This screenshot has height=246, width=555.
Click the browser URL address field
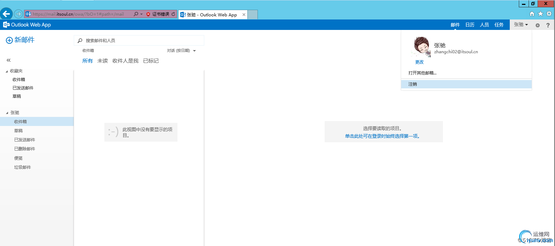tap(78, 14)
